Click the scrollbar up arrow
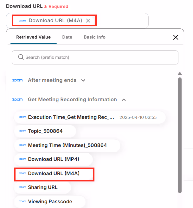Viewport: 193px width, 208px height. 180,74
